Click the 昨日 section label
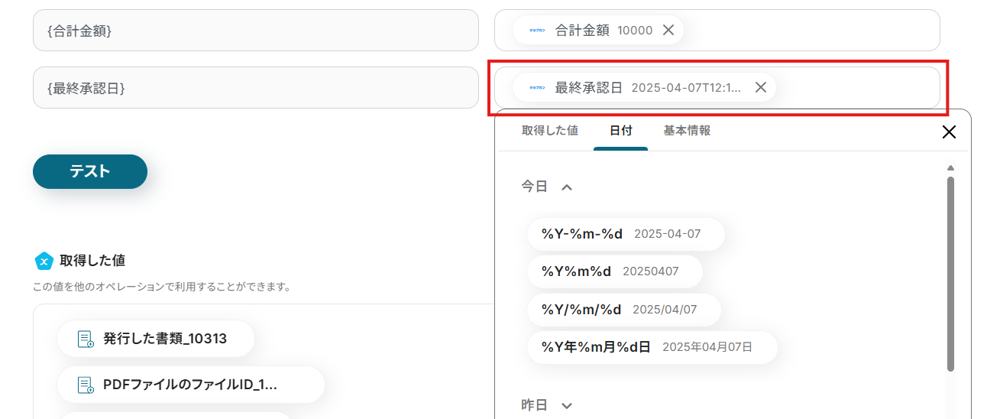The width and height of the screenshot is (1000, 419). (x=535, y=406)
